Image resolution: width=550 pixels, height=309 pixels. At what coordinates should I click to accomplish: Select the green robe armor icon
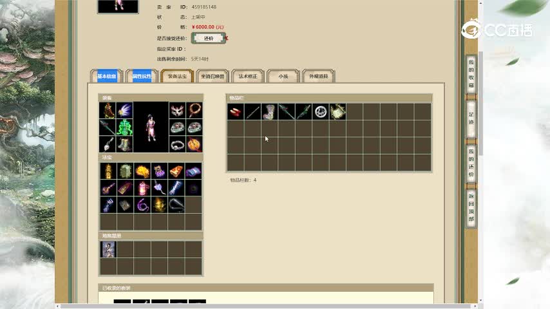(x=124, y=127)
